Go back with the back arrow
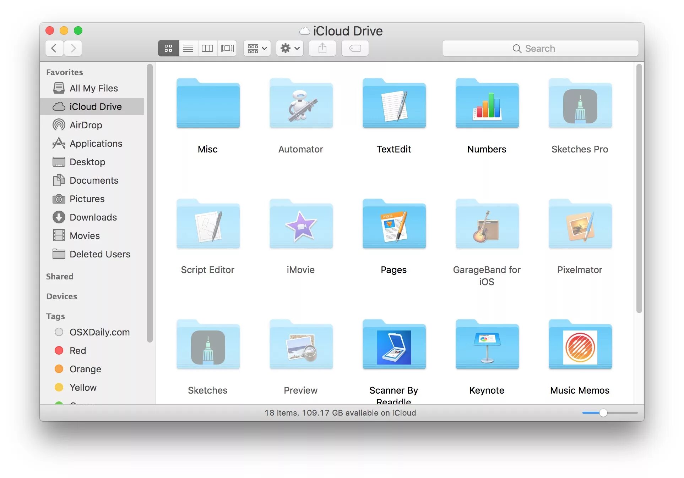 (54, 48)
